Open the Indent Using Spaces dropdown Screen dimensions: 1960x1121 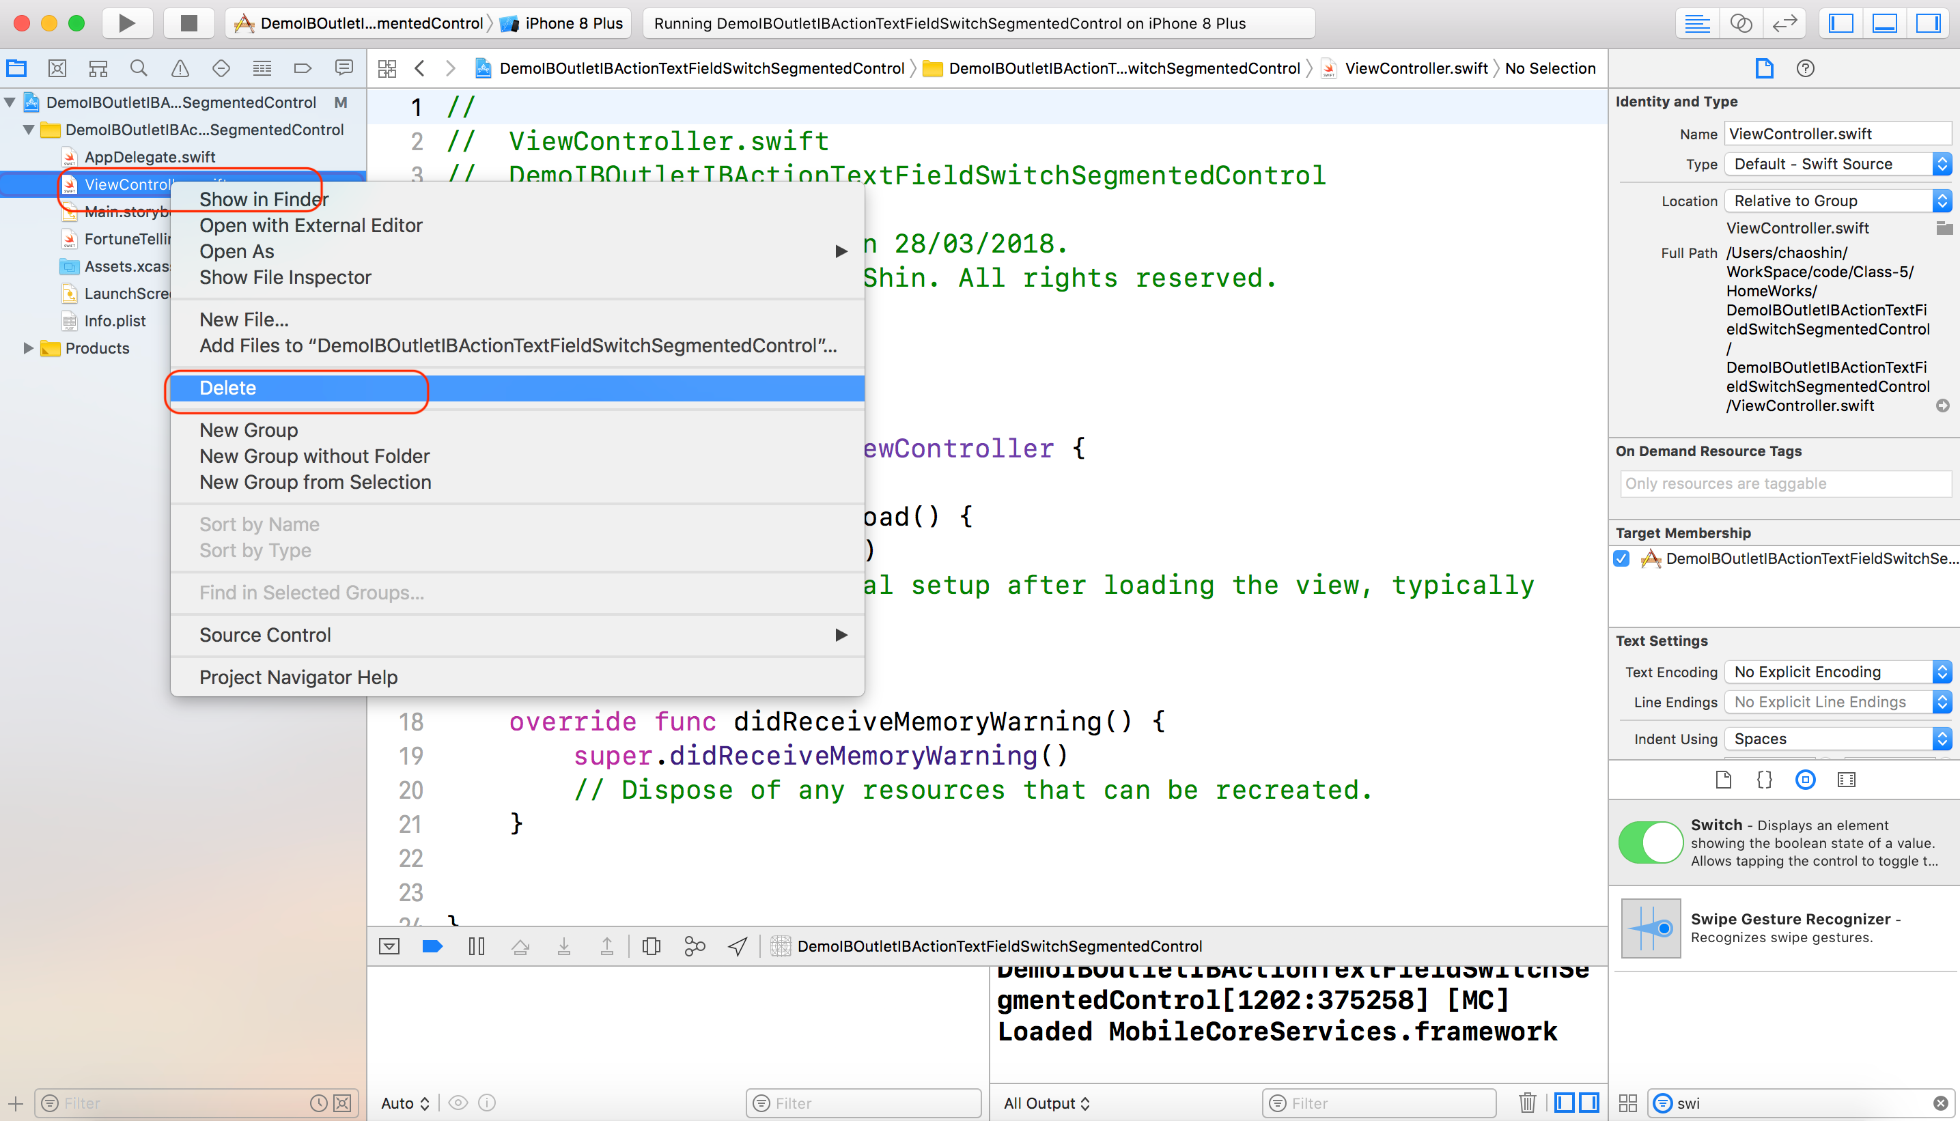click(1837, 739)
